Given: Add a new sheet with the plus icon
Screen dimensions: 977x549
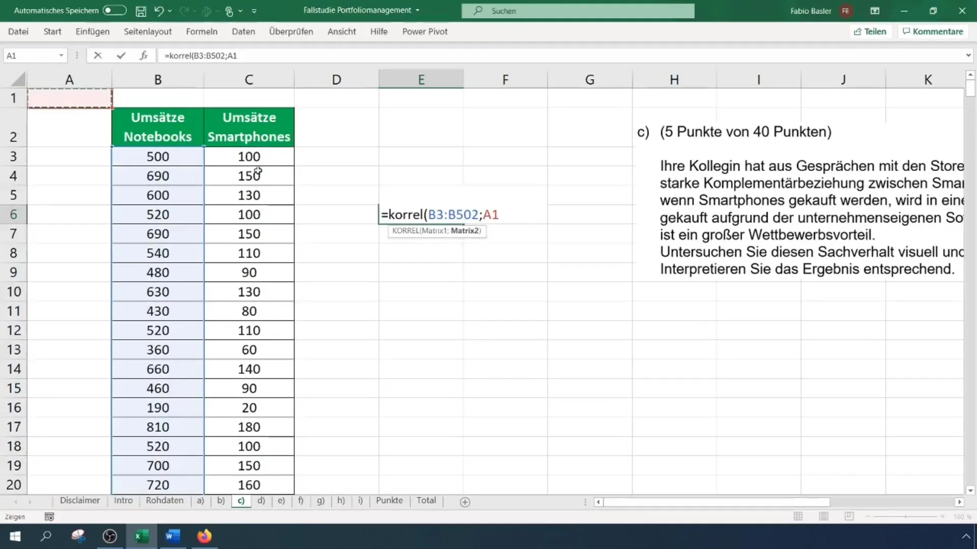Looking at the screenshot, I should coord(465,502).
